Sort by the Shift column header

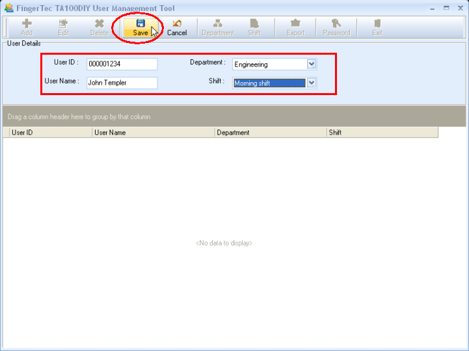382,132
